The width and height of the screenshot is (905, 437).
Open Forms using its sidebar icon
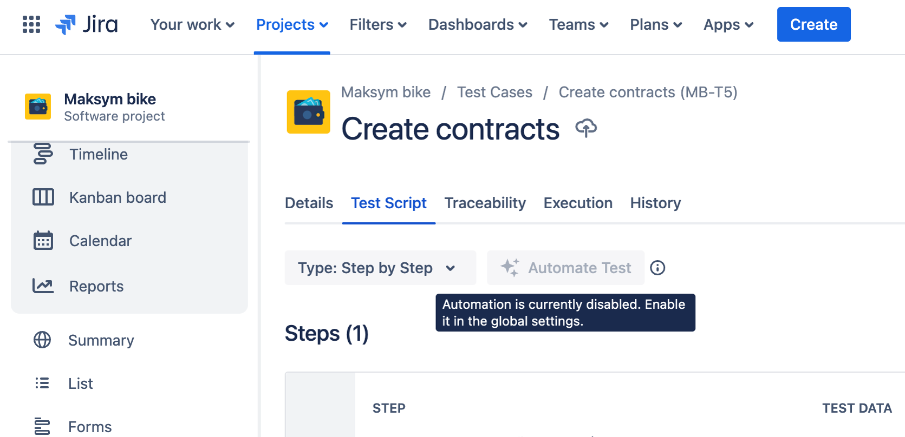[42, 426]
